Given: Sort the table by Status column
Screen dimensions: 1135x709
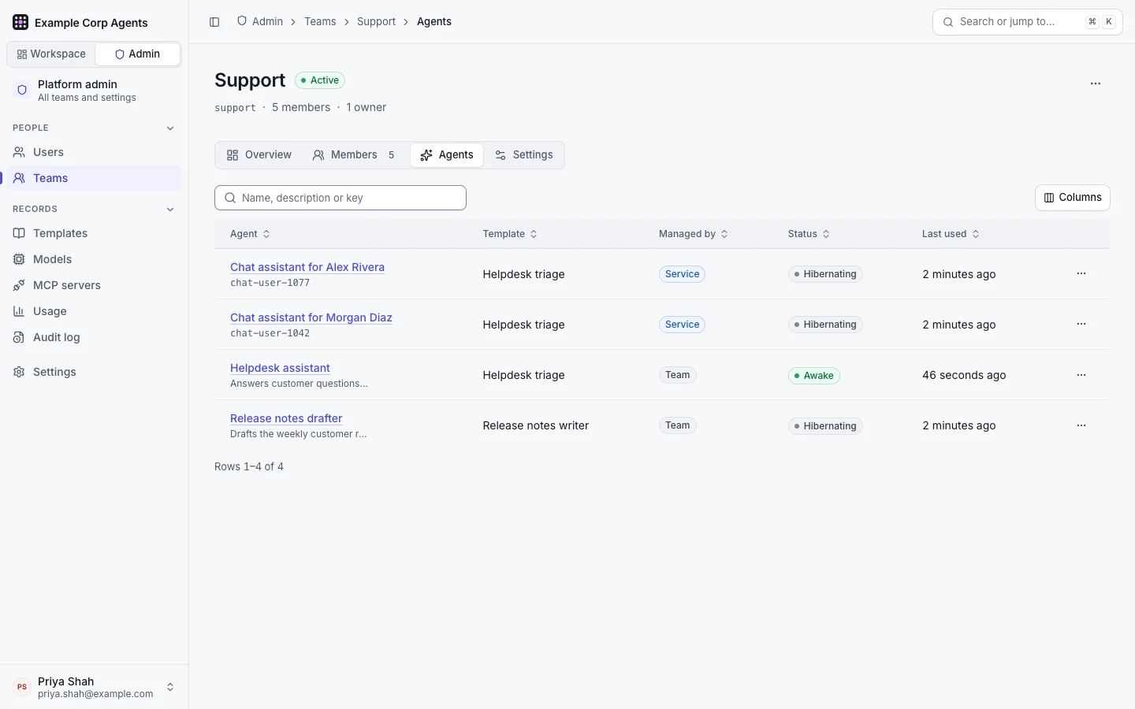Looking at the screenshot, I should coord(809,234).
